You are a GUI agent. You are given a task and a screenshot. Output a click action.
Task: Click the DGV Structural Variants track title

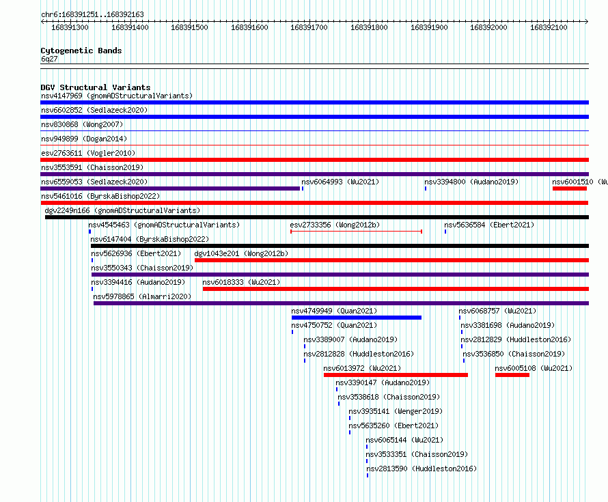click(x=96, y=87)
